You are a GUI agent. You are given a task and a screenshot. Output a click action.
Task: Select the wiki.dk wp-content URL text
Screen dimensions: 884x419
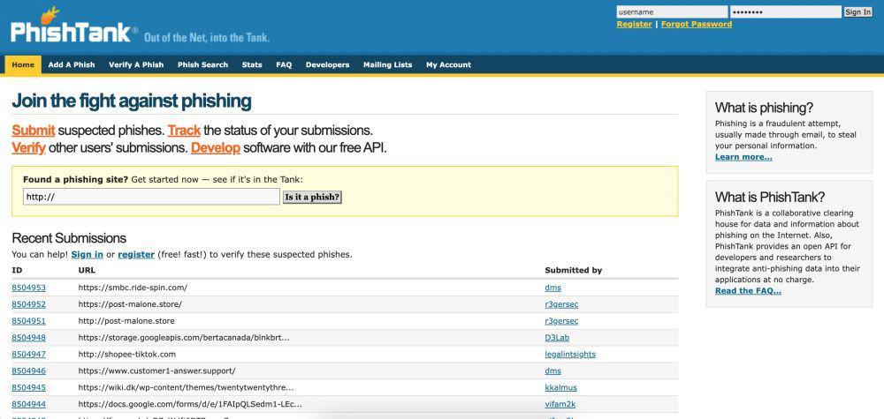point(186,387)
